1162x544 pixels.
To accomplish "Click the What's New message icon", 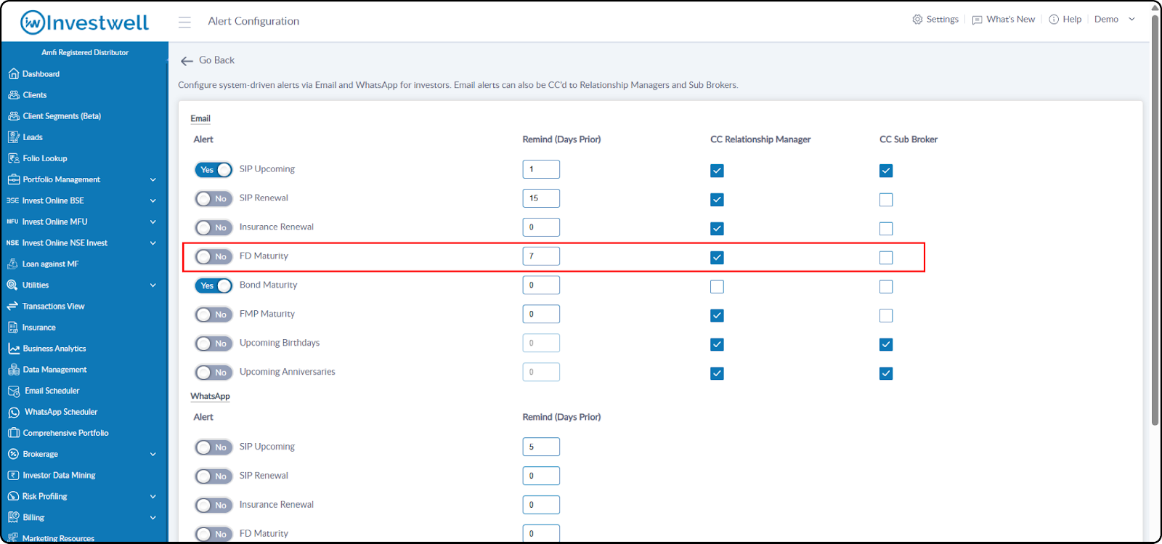I will (977, 20).
